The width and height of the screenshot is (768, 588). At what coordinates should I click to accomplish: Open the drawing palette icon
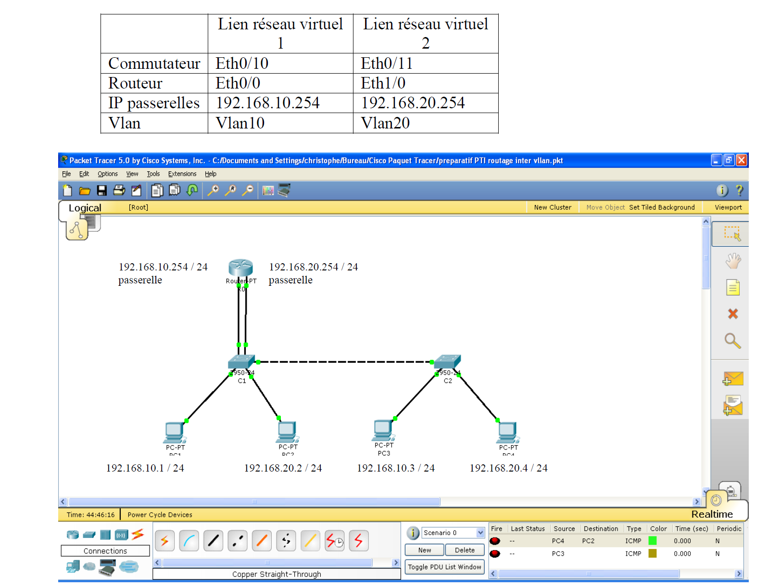point(268,191)
